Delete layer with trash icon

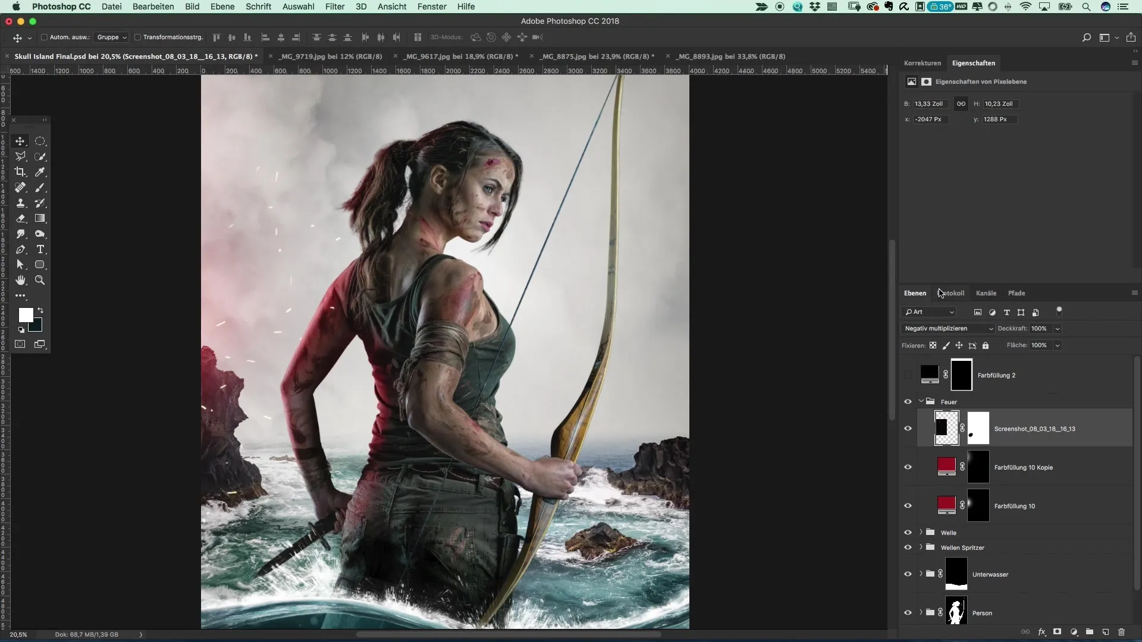coord(1122,632)
